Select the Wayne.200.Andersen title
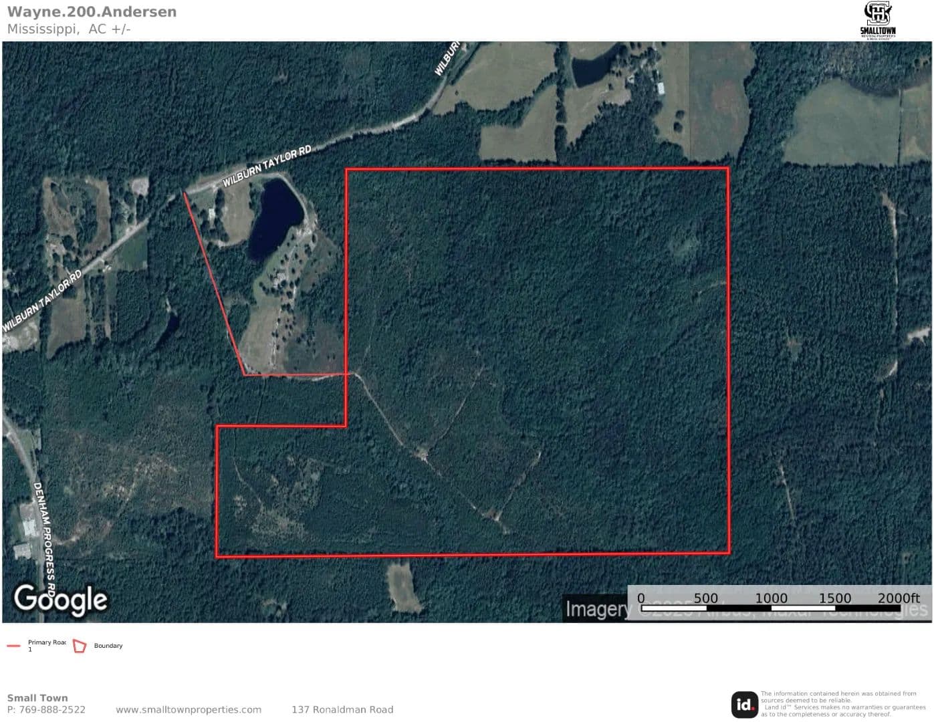The height and width of the screenshot is (722, 934). tap(92, 11)
